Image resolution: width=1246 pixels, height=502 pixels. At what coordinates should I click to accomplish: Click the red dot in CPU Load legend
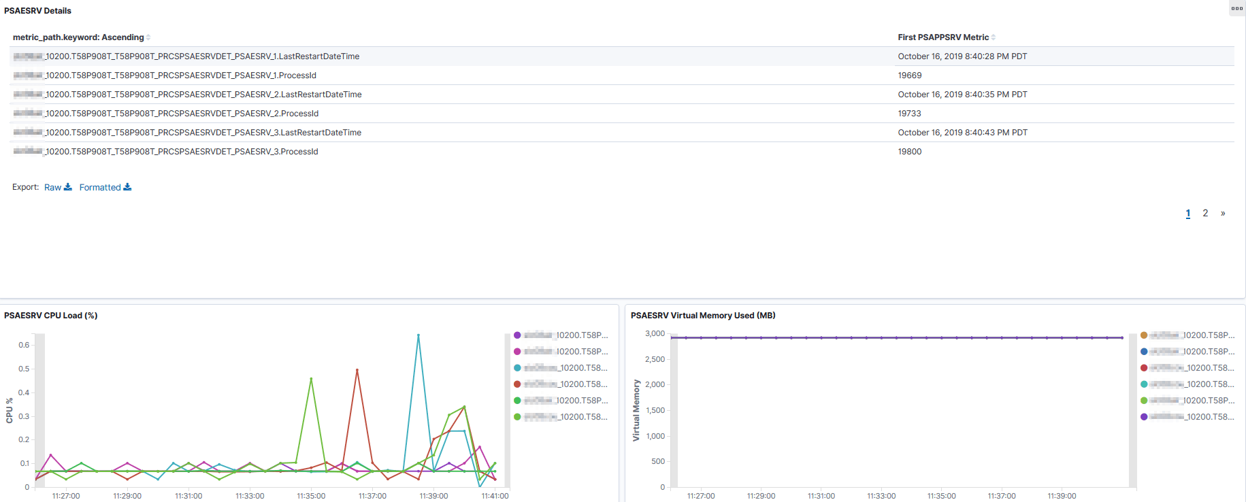517,384
